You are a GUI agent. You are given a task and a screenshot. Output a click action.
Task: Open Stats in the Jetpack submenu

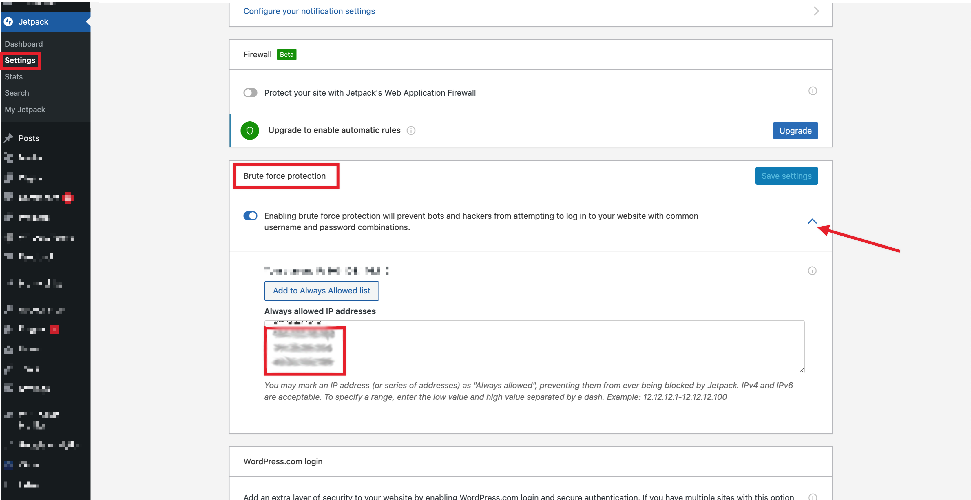coord(14,77)
